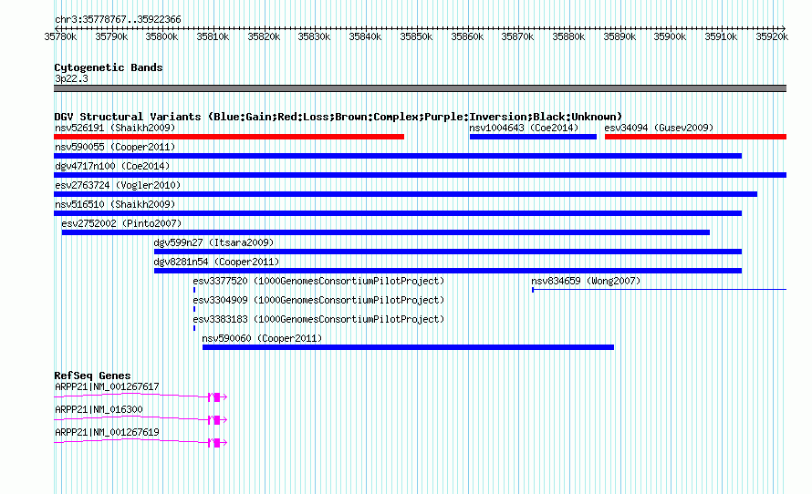Click the chr3:35778767..35922366 coordinate label
The height and width of the screenshot is (494, 812).
(x=118, y=20)
